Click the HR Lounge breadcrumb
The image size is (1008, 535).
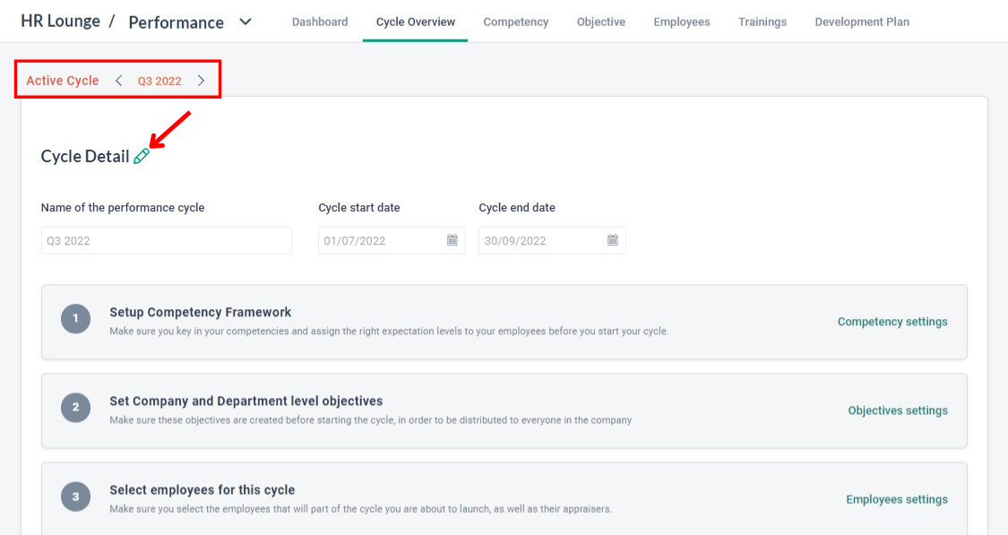pyautogui.click(x=60, y=22)
